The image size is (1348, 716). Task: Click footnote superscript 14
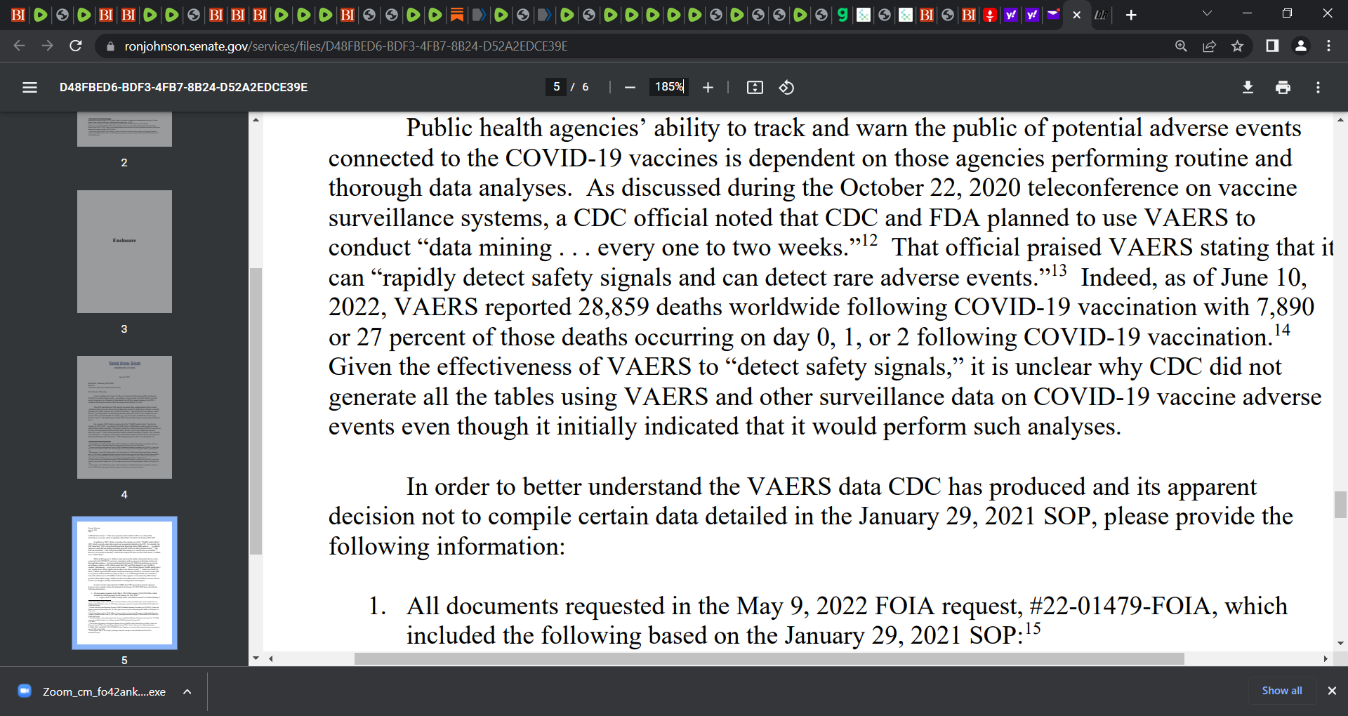click(x=1282, y=330)
